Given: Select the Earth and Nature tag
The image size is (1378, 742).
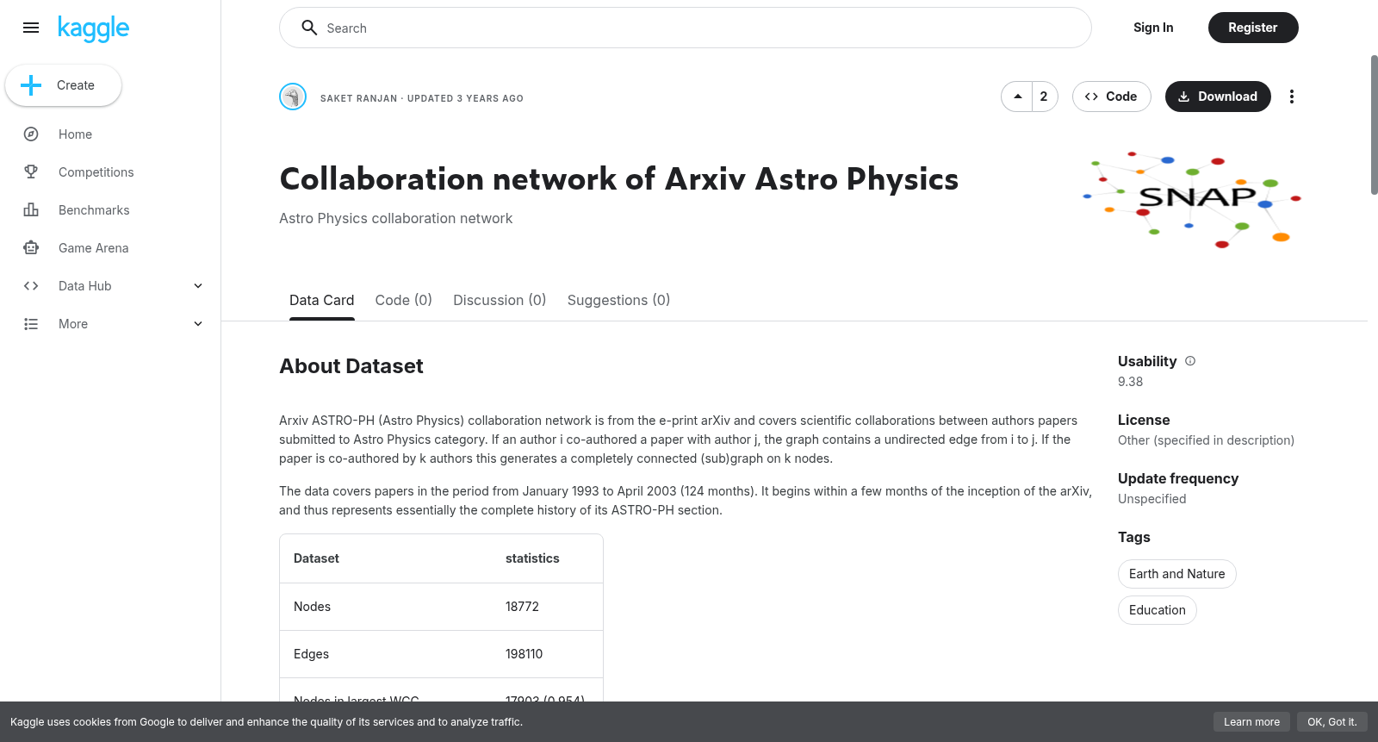Looking at the screenshot, I should point(1176,574).
